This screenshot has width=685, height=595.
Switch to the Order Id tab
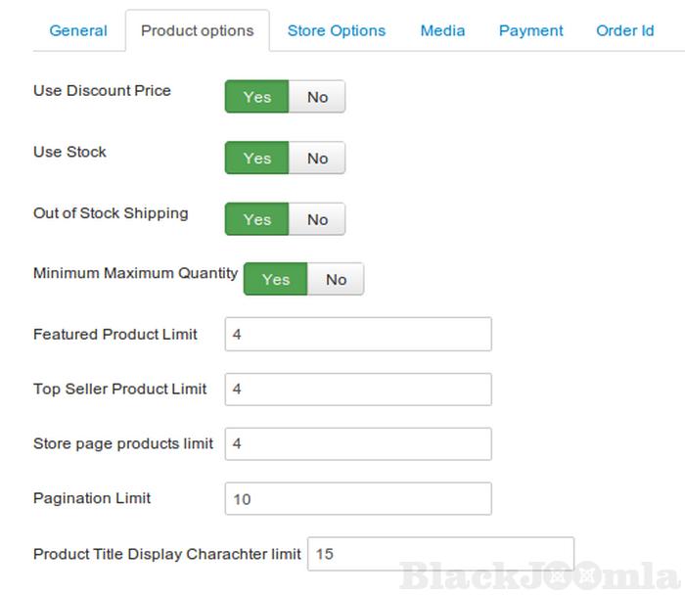tap(624, 30)
